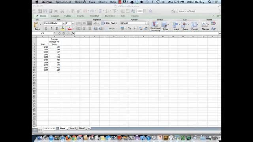Viewport: 253px width, 142px height.
Task: Open the Charts menu in menu bar
Action: (x=102, y=2)
